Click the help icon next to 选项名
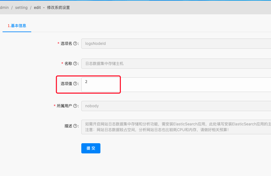This screenshot has width=271, height=176. point(75,44)
